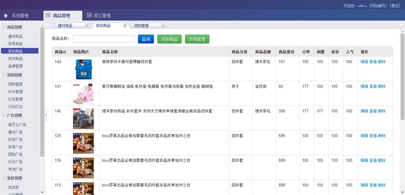Open 红包管理 in sidebar

[15, 99]
